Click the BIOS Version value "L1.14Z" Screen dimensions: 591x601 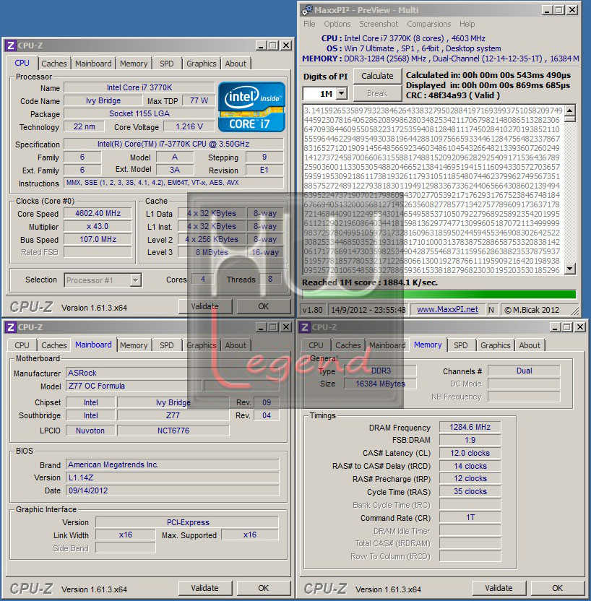click(x=173, y=478)
